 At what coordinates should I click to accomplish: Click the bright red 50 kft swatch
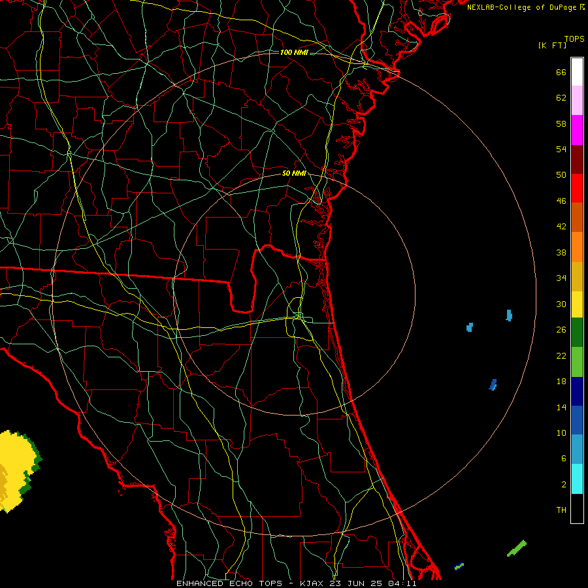pyautogui.click(x=577, y=188)
